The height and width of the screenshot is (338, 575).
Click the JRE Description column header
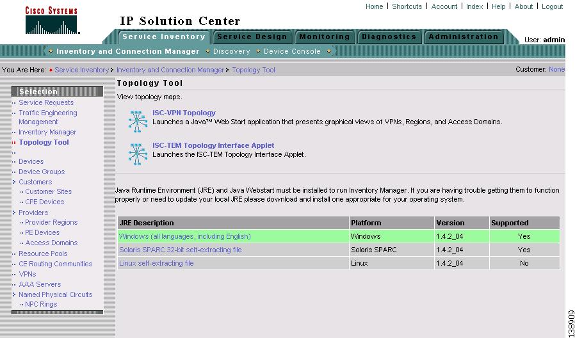[x=233, y=223]
